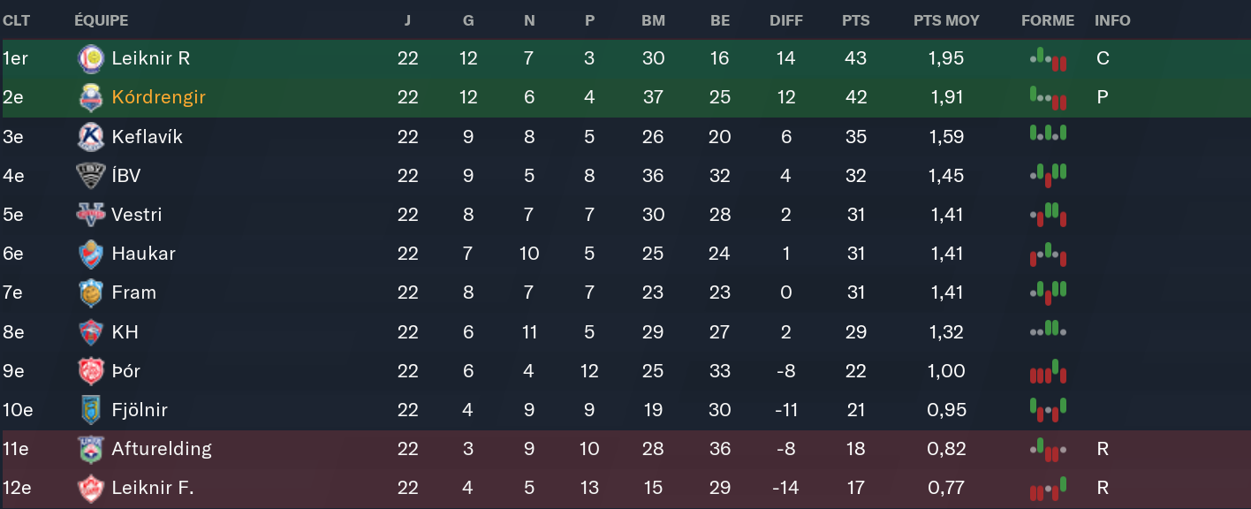Open the KH team name link
Image resolution: width=1251 pixels, height=509 pixels.
pos(125,332)
